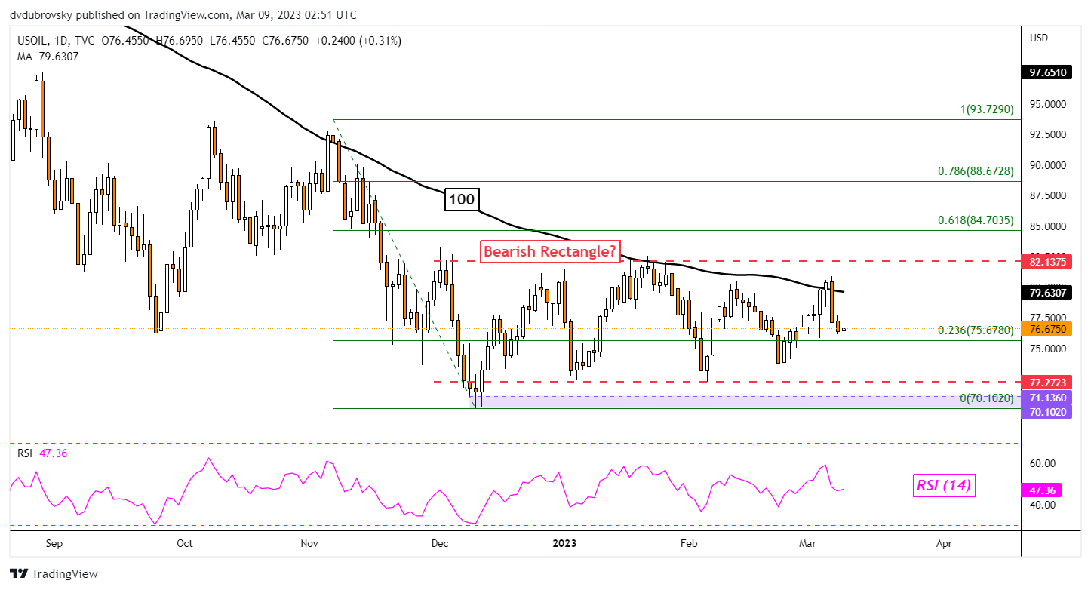Select the 97.6510 price label
1091x590 pixels.
1047,72
